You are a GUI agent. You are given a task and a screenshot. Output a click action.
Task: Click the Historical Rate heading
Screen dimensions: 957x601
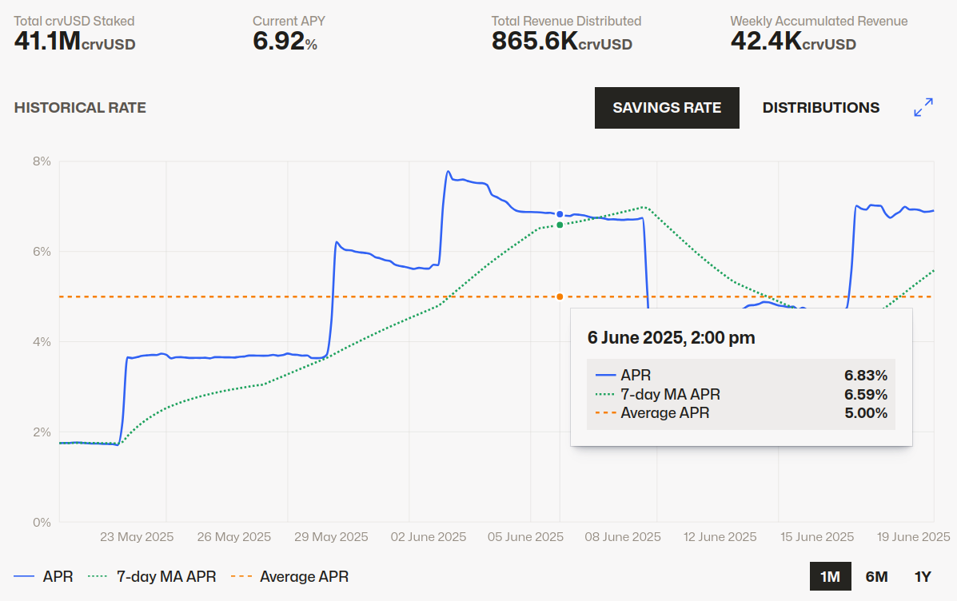click(80, 108)
